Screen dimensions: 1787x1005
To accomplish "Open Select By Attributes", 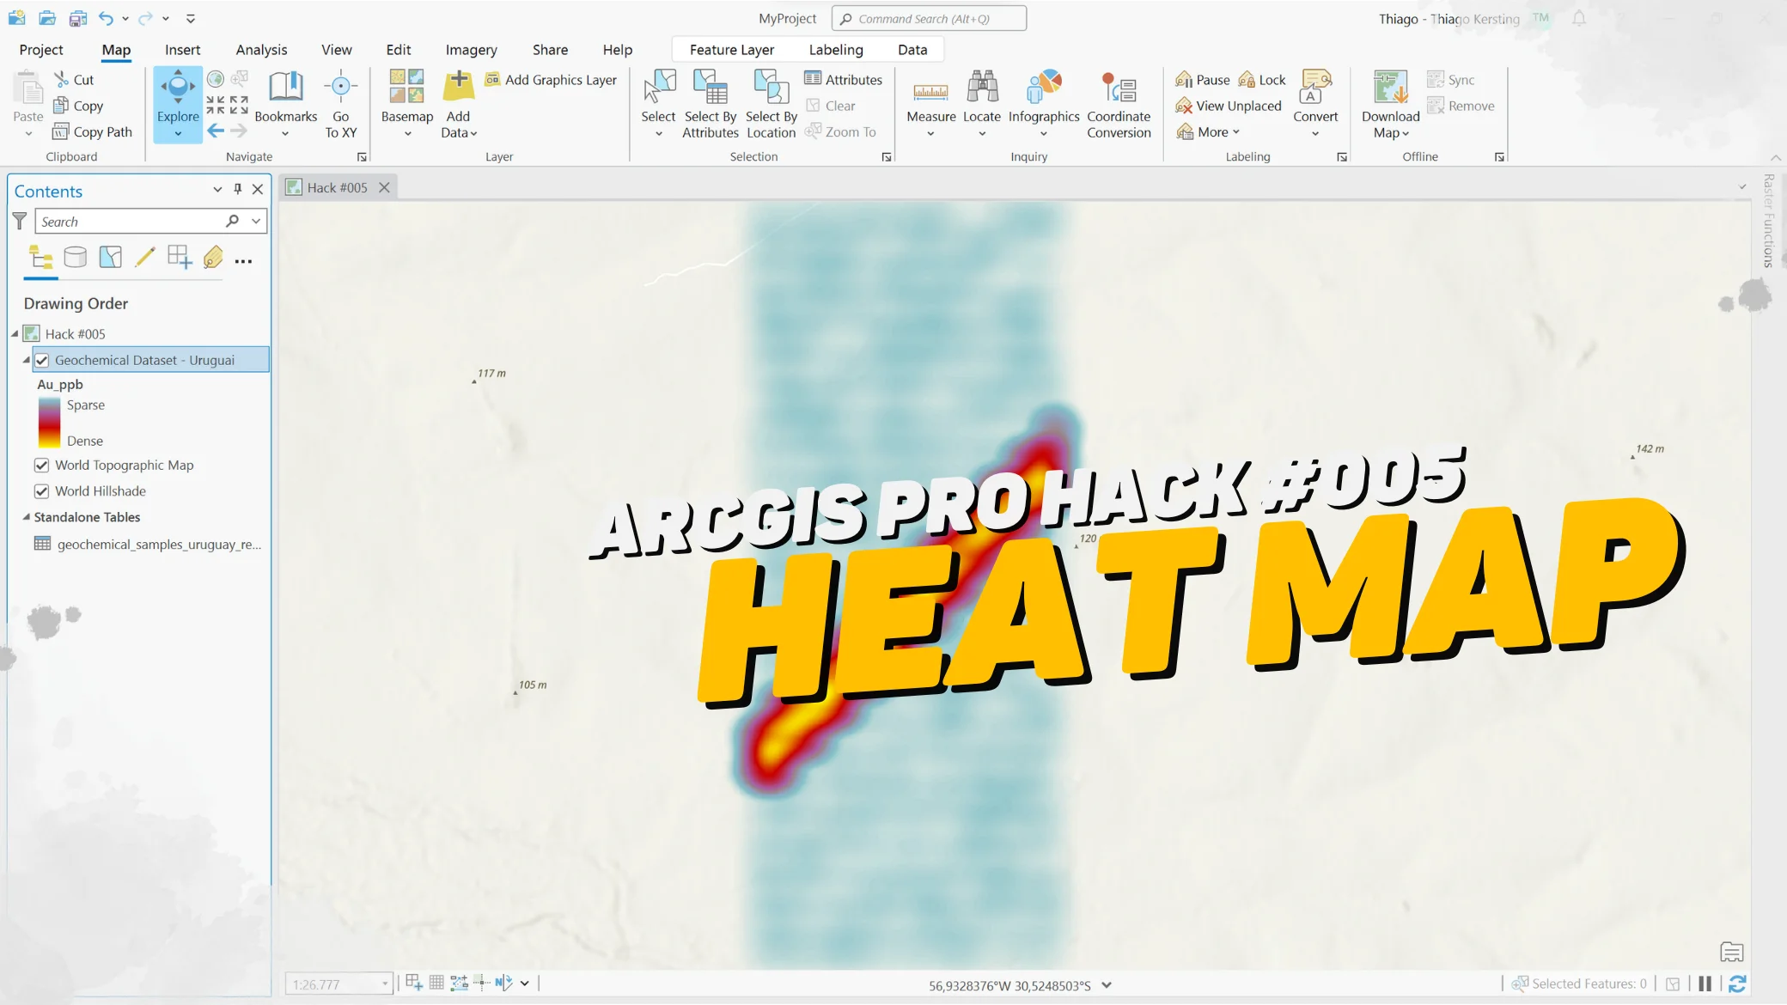I will [x=711, y=103].
